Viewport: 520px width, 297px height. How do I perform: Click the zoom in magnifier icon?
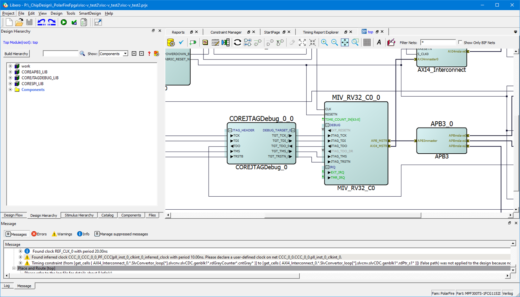coord(324,42)
